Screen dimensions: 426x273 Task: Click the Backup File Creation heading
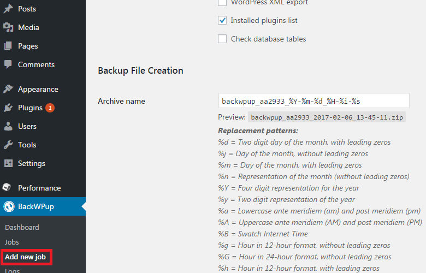pyautogui.click(x=140, y=70)
